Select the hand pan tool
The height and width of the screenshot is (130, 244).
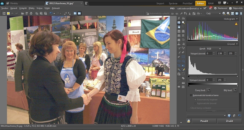pyautogui.click(x=179, y=27)
